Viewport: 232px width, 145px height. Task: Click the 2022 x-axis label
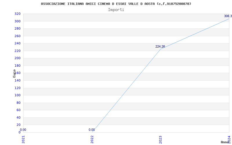(92, 140)
